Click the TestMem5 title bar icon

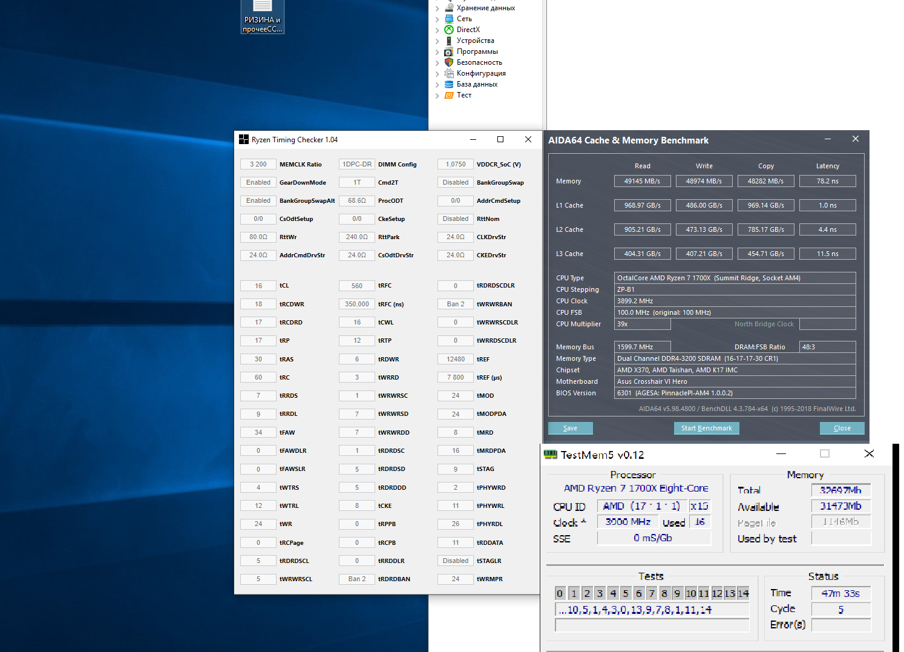pyautogui.click(x=550, y=455)
